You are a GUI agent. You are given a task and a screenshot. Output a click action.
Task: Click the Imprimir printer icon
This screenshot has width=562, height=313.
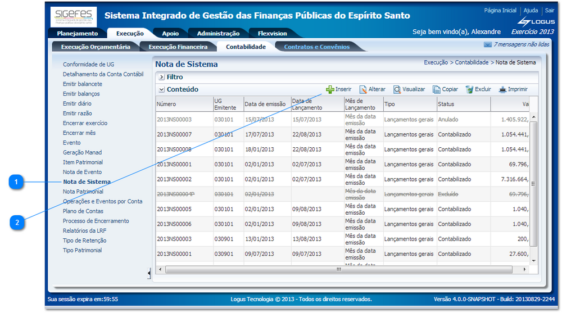502,89
